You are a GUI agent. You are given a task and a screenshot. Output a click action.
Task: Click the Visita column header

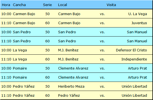click(x=111, y=5)
